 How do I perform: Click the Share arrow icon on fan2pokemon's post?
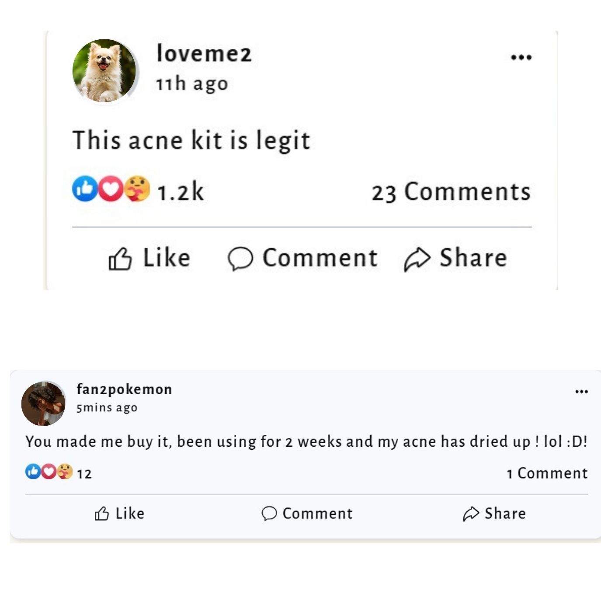pyautogui.click(x=471, y=514)
